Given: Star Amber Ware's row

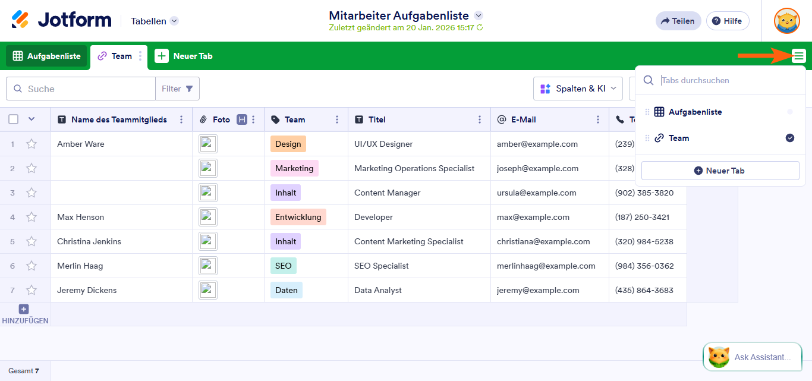Looking at the screenshot, I should [x=32, y=143].
